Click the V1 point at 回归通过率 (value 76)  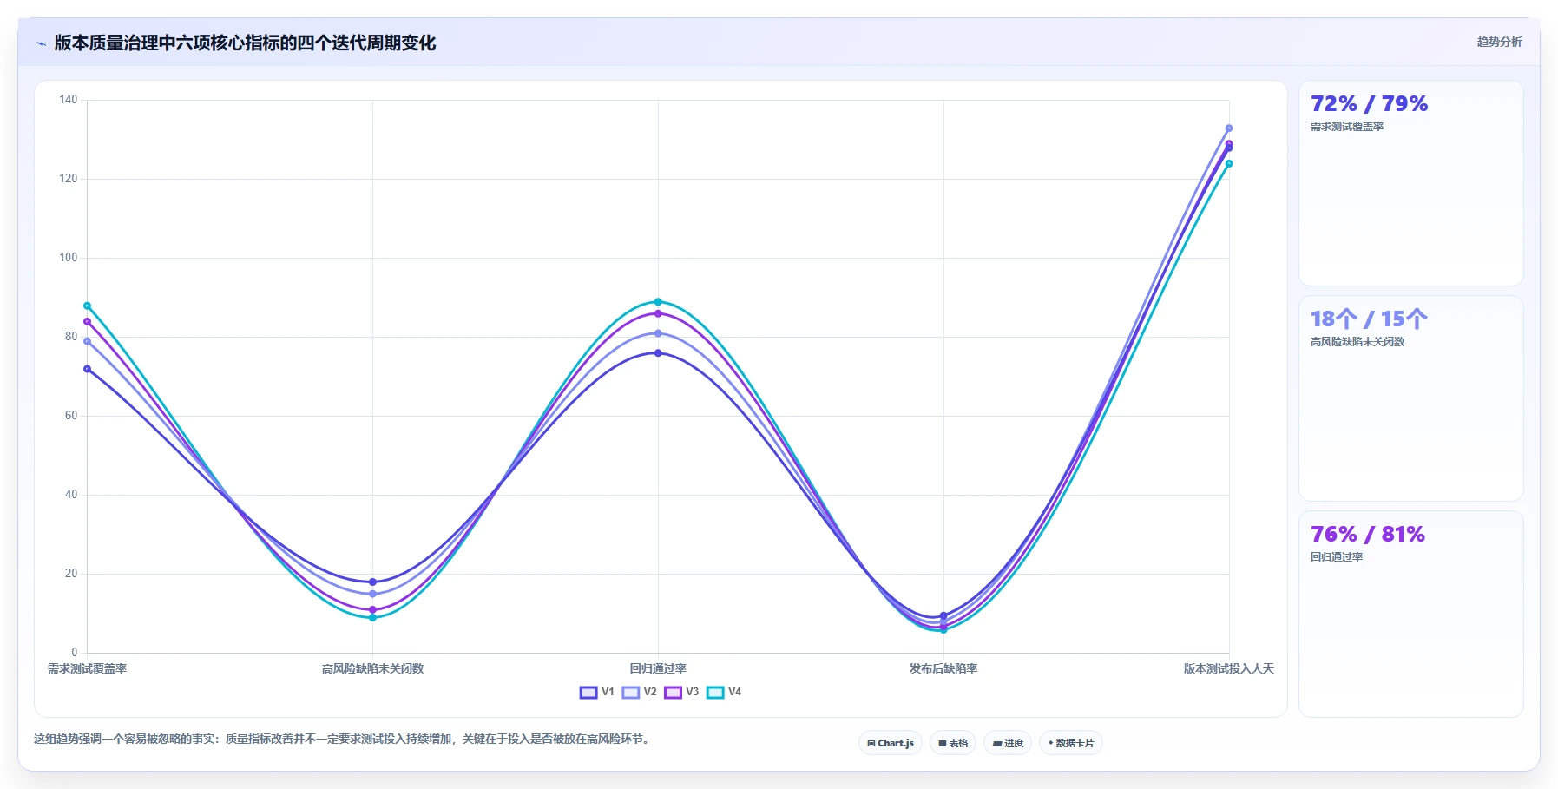(x=658, y=353)
